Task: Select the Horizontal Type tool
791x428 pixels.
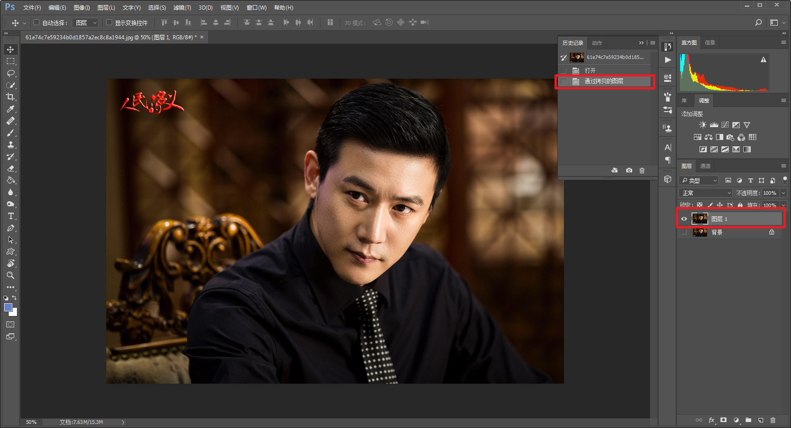Action: pyautogui.click(x=11, y=216)
